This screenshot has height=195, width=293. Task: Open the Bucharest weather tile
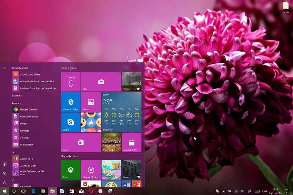click(x=121, y=112)
